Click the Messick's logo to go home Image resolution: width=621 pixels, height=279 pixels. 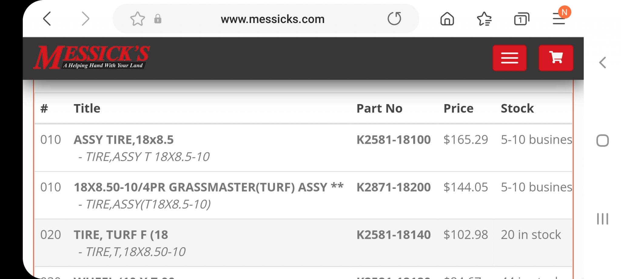click(x=92, y=57)
